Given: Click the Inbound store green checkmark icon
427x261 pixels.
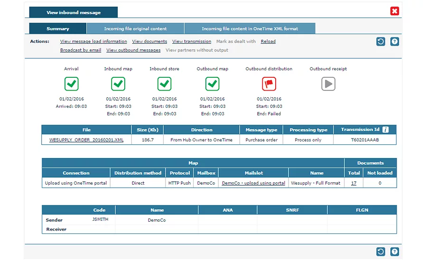Looking at the screenshot, I should coord(165,84).
